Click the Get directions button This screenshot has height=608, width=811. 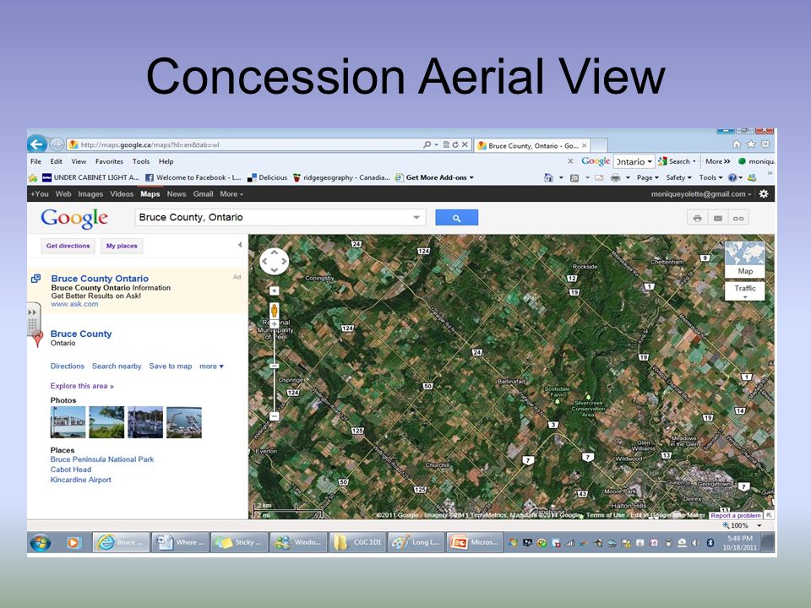(x=68, y=246)
